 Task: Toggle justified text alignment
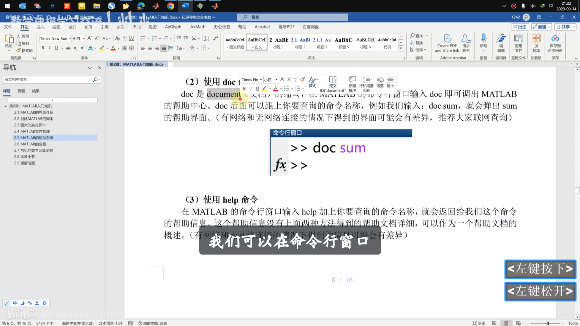tap(164, 48)
